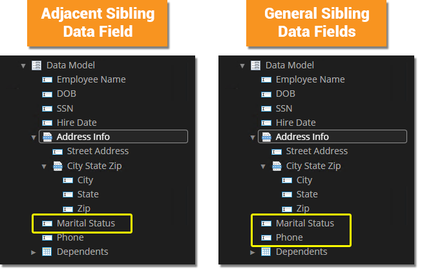Collapse Data Model tree in left panel
This screenshot has height=269, width=422.
tap(23, 65)
